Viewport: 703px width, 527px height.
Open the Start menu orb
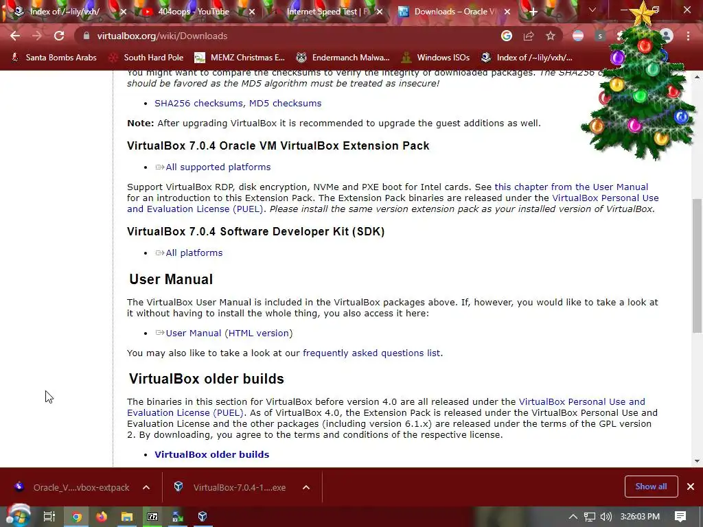19,516
